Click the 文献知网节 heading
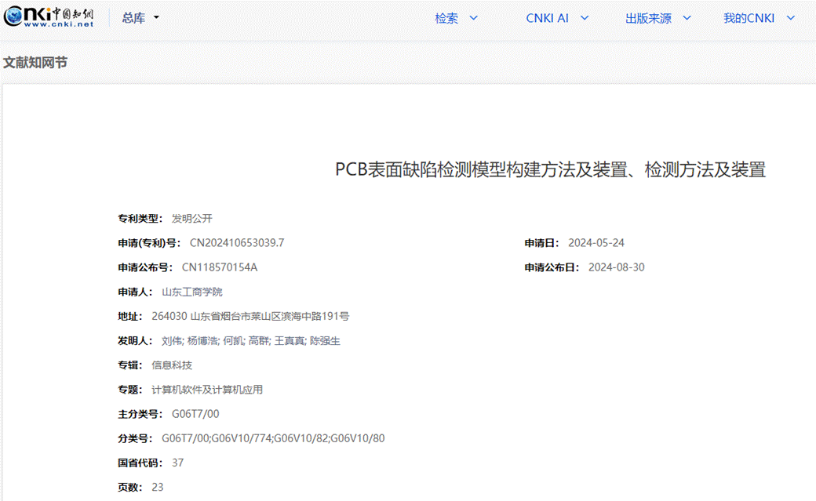 point(35,62)
